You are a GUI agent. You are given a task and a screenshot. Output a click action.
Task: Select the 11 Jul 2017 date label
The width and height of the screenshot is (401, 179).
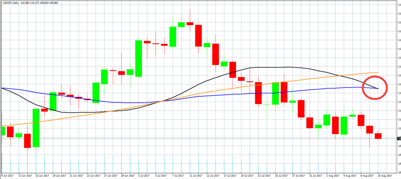[x=197, y=176]
